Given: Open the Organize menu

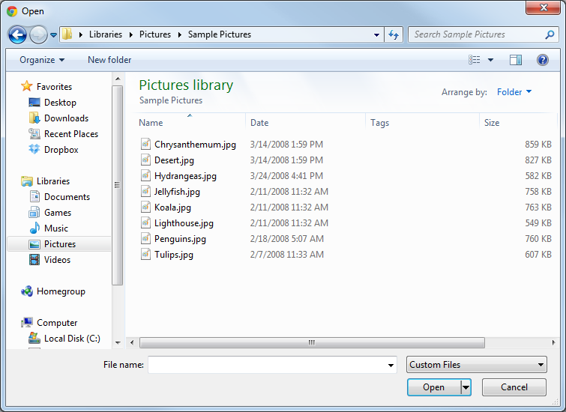Looking at the screenshot, I should pos(42,60).
